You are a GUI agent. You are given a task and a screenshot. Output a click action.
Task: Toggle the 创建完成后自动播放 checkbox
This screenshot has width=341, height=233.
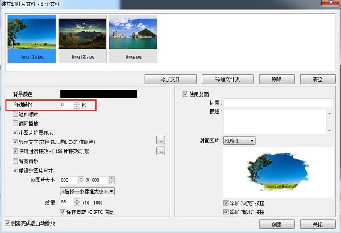[x=7, y=223]
